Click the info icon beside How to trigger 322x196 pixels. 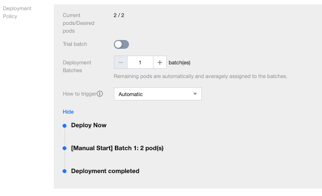tap(100, 94)
